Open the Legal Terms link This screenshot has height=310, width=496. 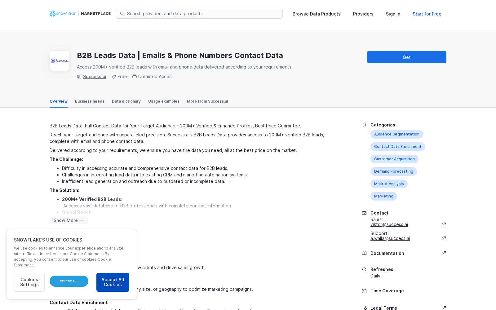point(384,308)
